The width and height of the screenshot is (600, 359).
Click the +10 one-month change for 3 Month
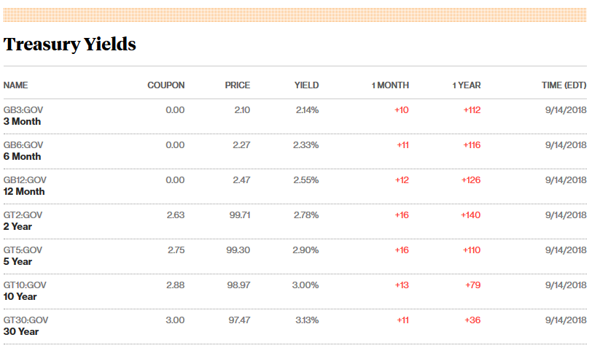click(402, 110)
